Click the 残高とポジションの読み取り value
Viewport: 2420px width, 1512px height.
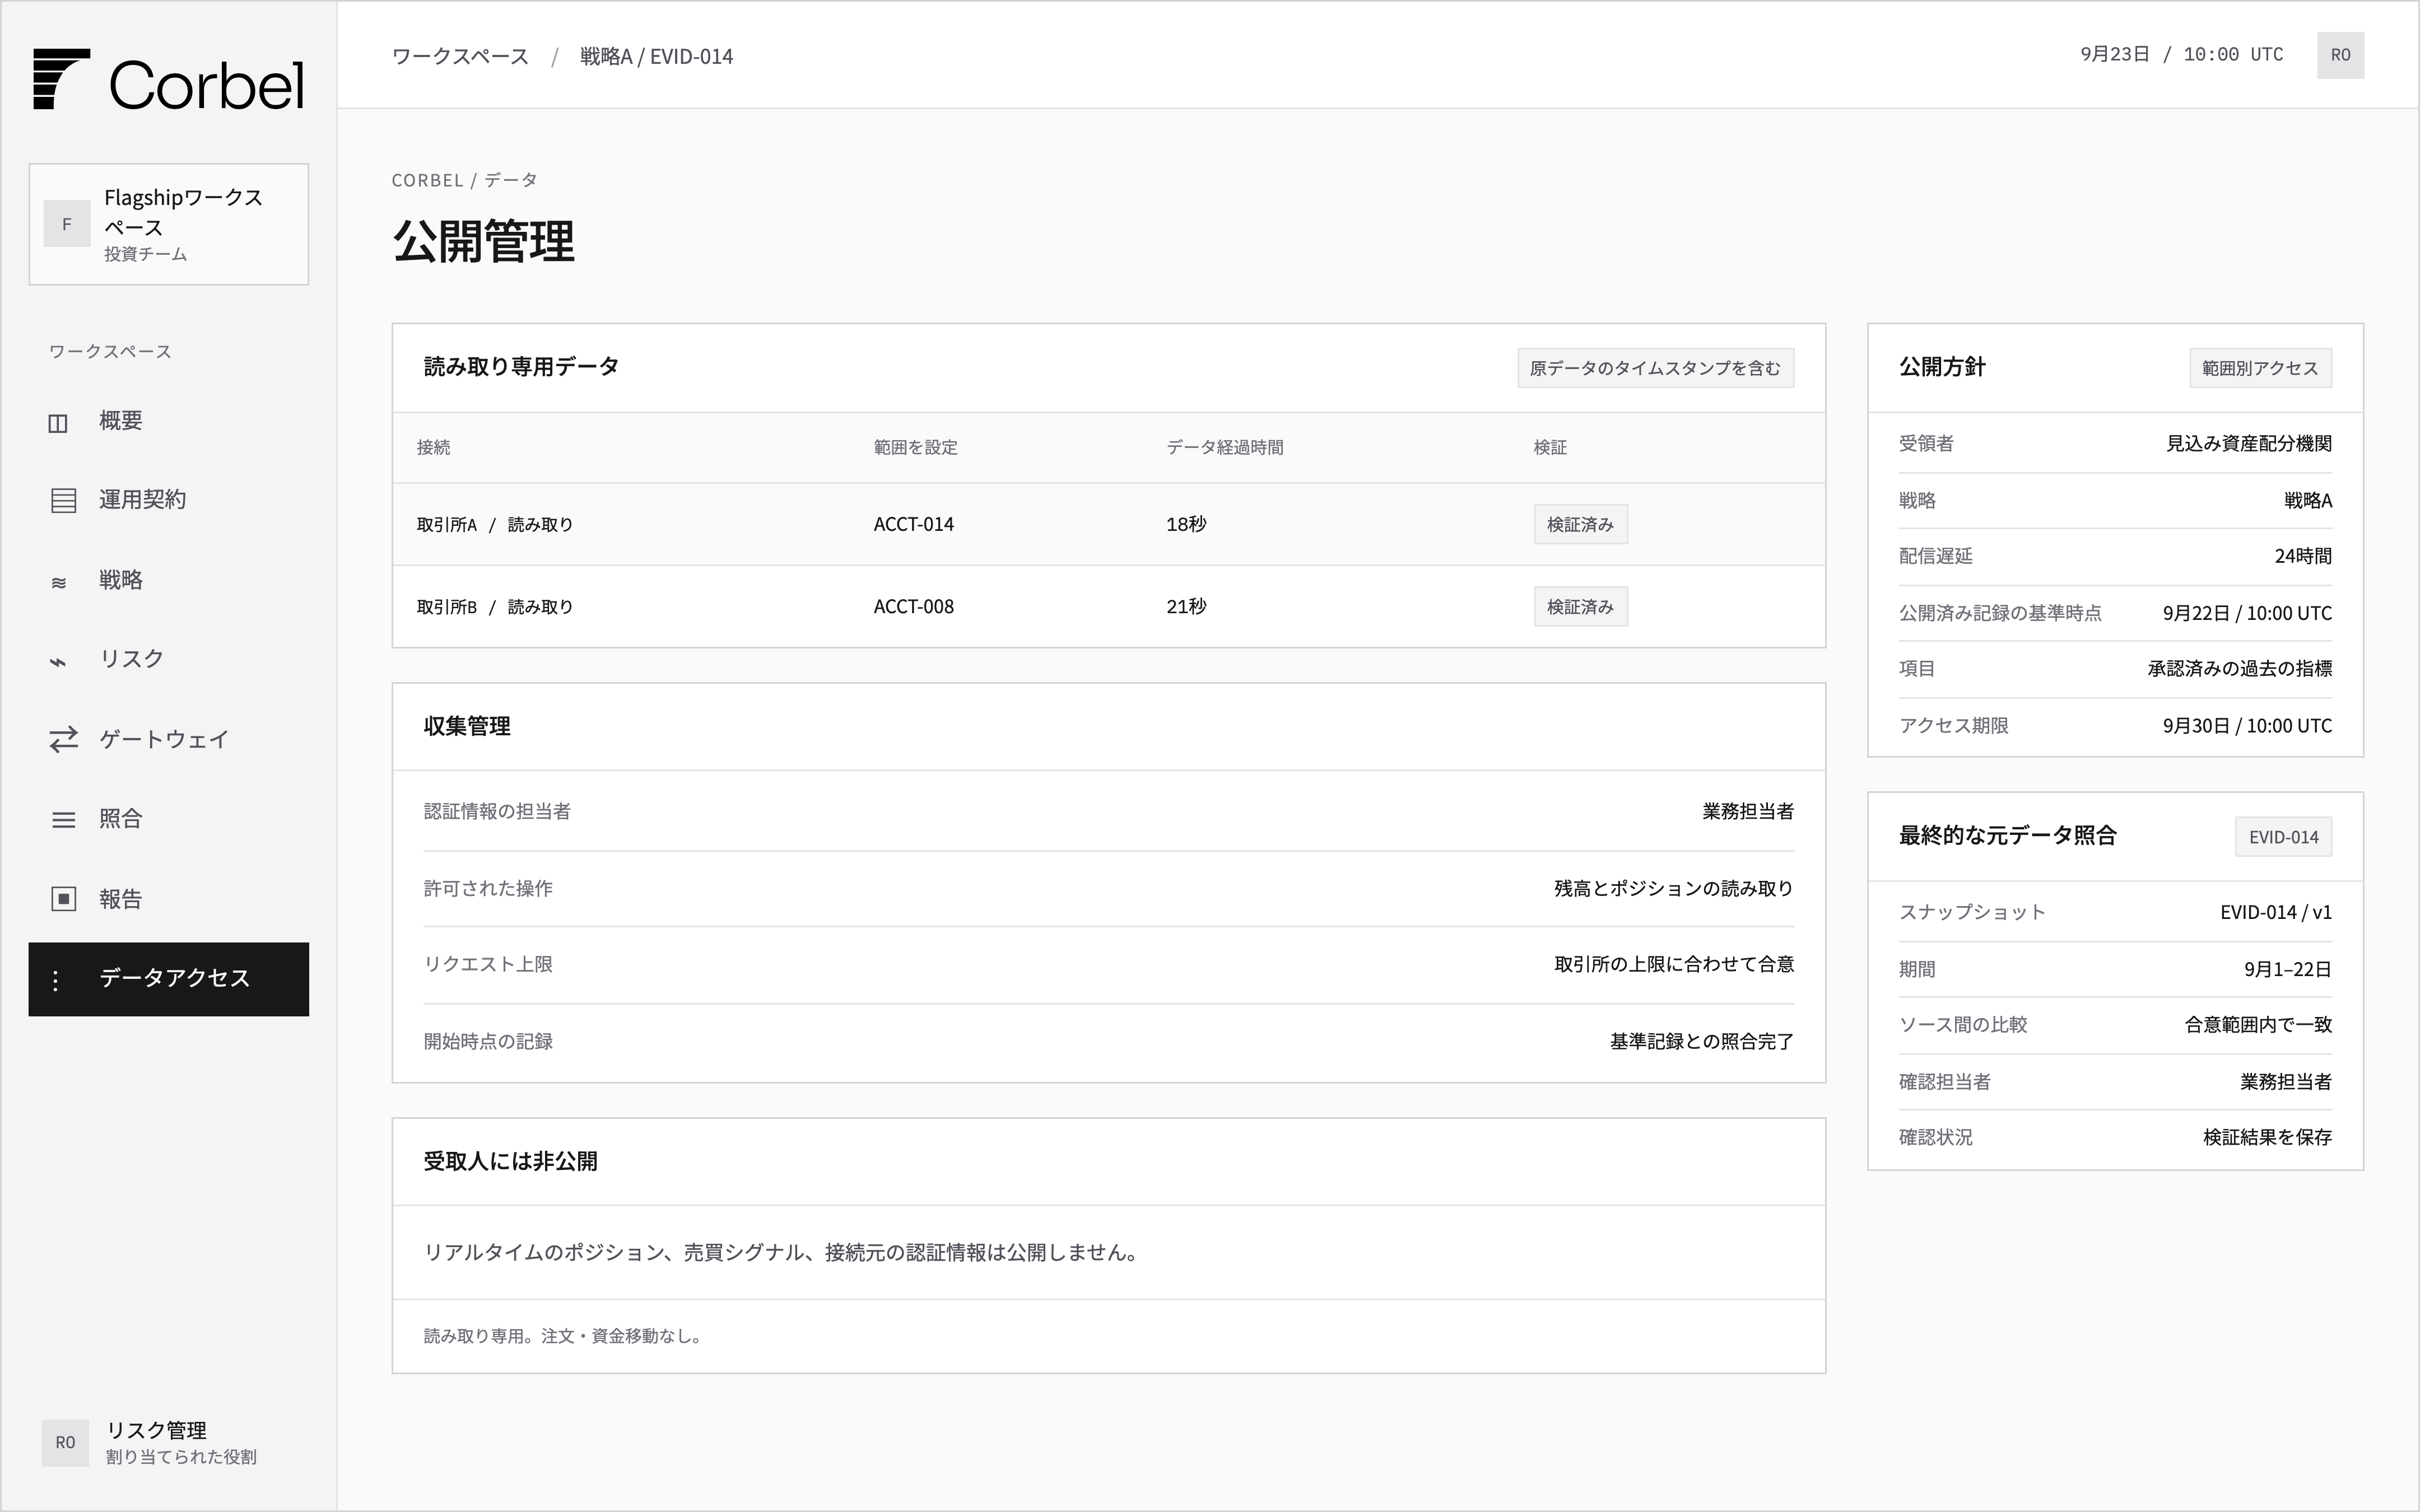(1674, 889)
